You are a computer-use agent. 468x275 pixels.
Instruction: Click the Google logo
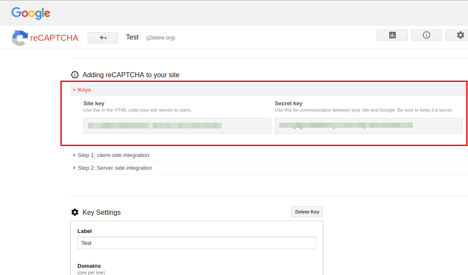31,13
